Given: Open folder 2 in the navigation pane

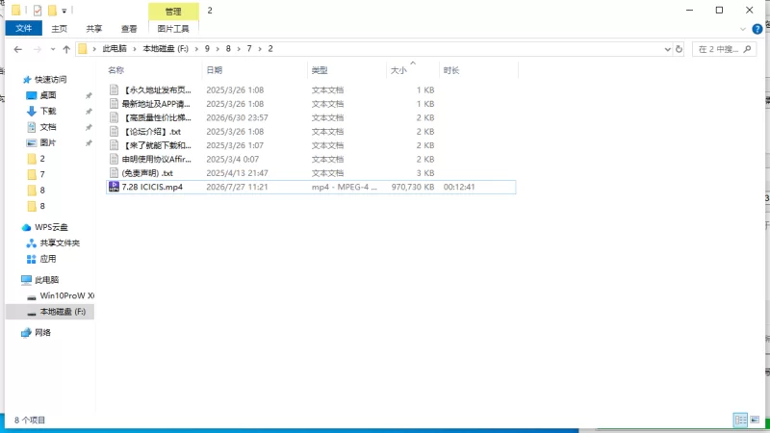Looking at the screenshot, I should point(42,159).
